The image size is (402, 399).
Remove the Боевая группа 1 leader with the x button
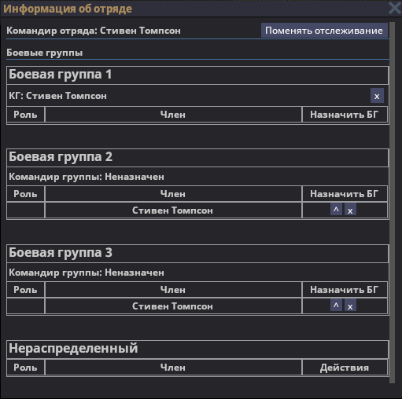pos(377,96)
